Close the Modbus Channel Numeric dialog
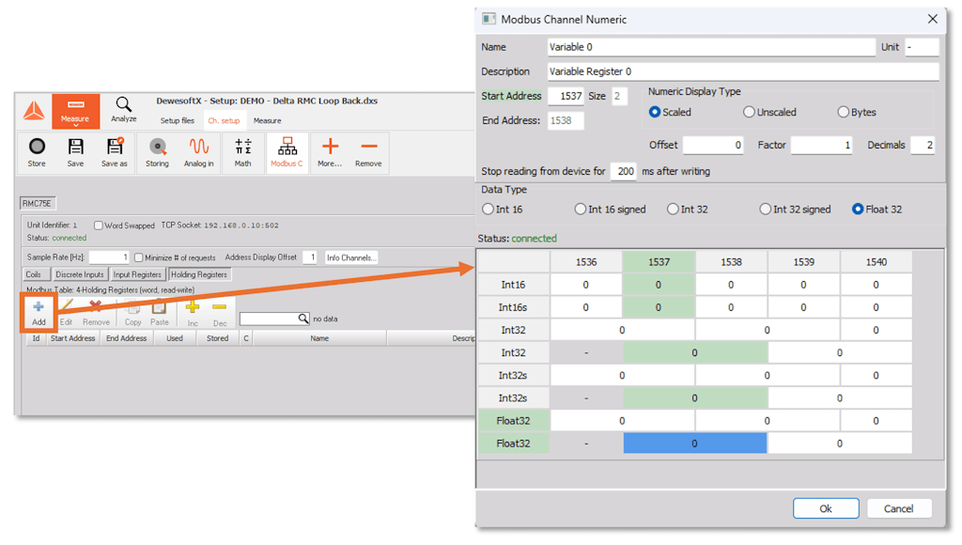The height and width of the screenshot is (545, 962). click(933, 19)
